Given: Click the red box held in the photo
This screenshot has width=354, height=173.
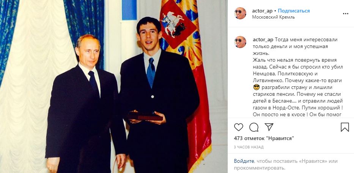Looking at the screenshot, I should click(145, 116).
